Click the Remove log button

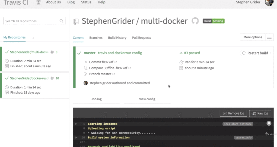click(x=233, y=113)
